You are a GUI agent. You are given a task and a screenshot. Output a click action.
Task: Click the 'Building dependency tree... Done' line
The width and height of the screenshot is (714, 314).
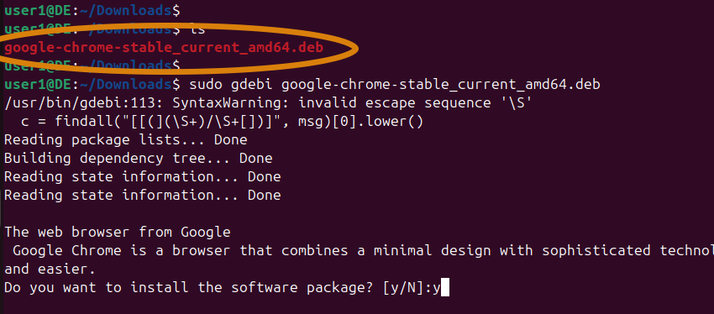tap(139, 159)
